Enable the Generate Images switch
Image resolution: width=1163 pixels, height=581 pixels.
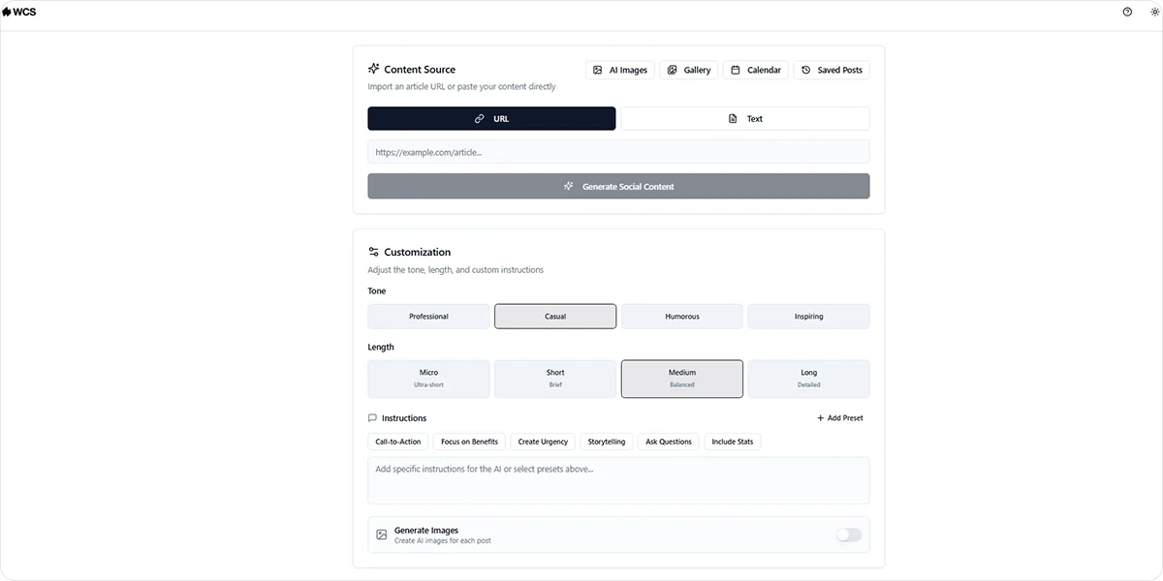coord(849,535)
